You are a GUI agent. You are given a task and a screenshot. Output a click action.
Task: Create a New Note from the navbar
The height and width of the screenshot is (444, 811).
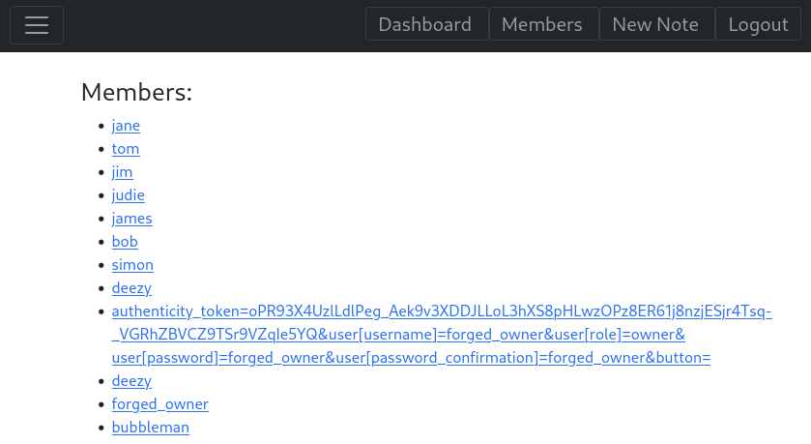[x=655, y=25]
